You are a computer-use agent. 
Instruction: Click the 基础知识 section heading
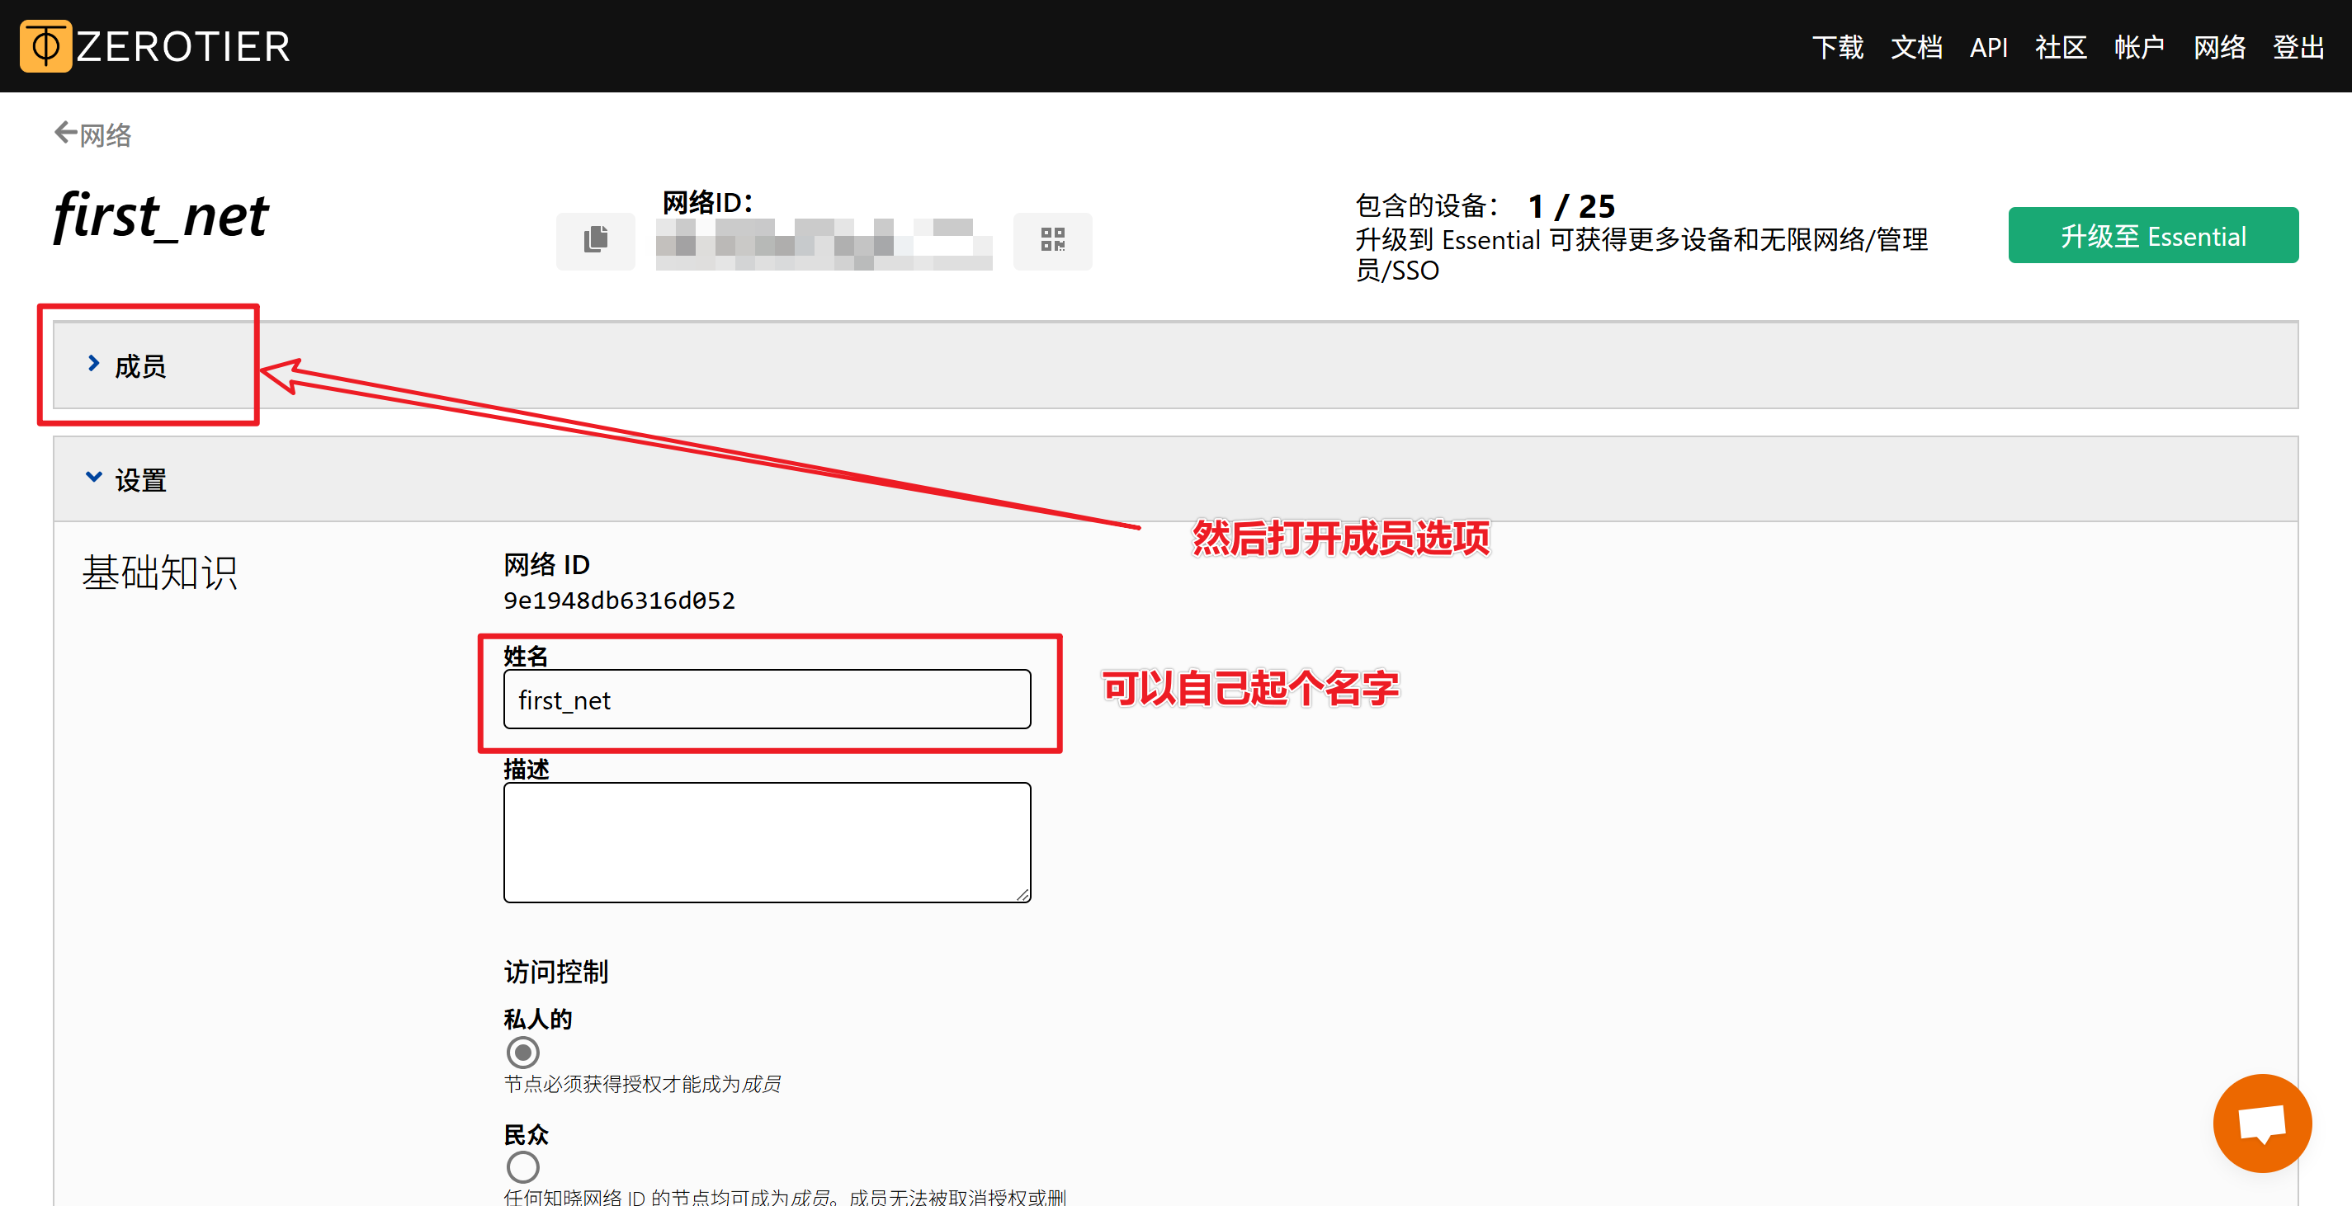click(x=160, y=573)
